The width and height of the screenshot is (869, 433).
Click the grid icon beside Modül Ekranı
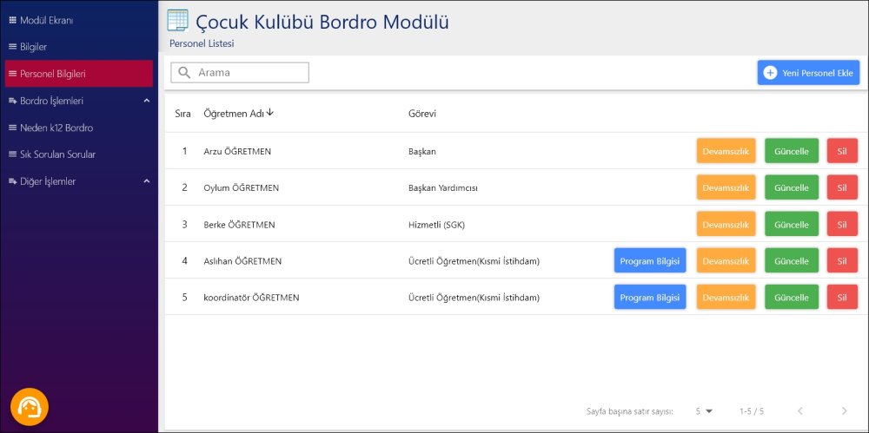click(13, 21)
